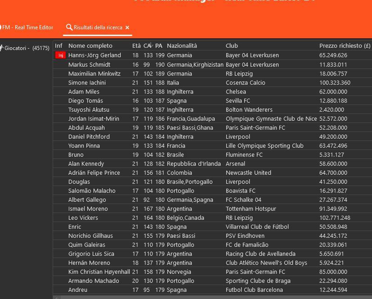
Task: Click the running player icon beside Giocatori
Action: (x=2, y=48)
